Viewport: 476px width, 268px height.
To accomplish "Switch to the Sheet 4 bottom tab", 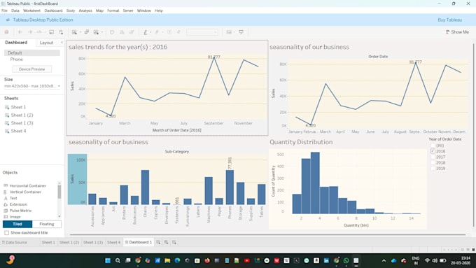I will 113,242.
